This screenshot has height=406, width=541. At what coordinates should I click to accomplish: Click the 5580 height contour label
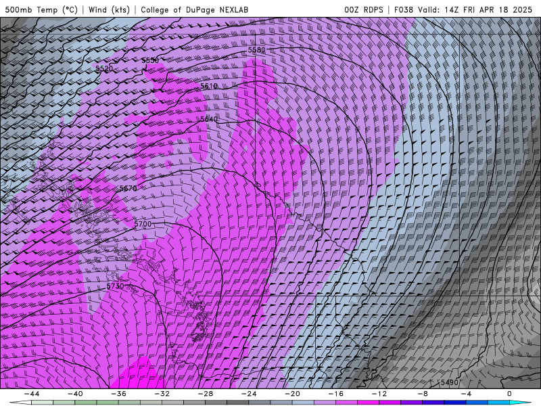tap(257, 50)
